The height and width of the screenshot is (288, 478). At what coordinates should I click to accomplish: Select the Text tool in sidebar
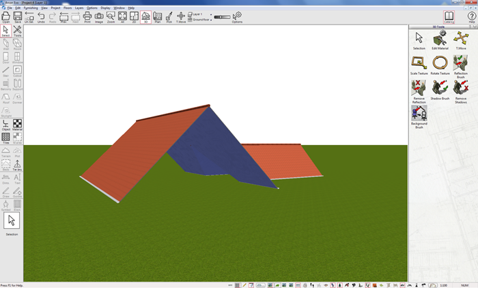pyautogui.click(x=17, y=178)
